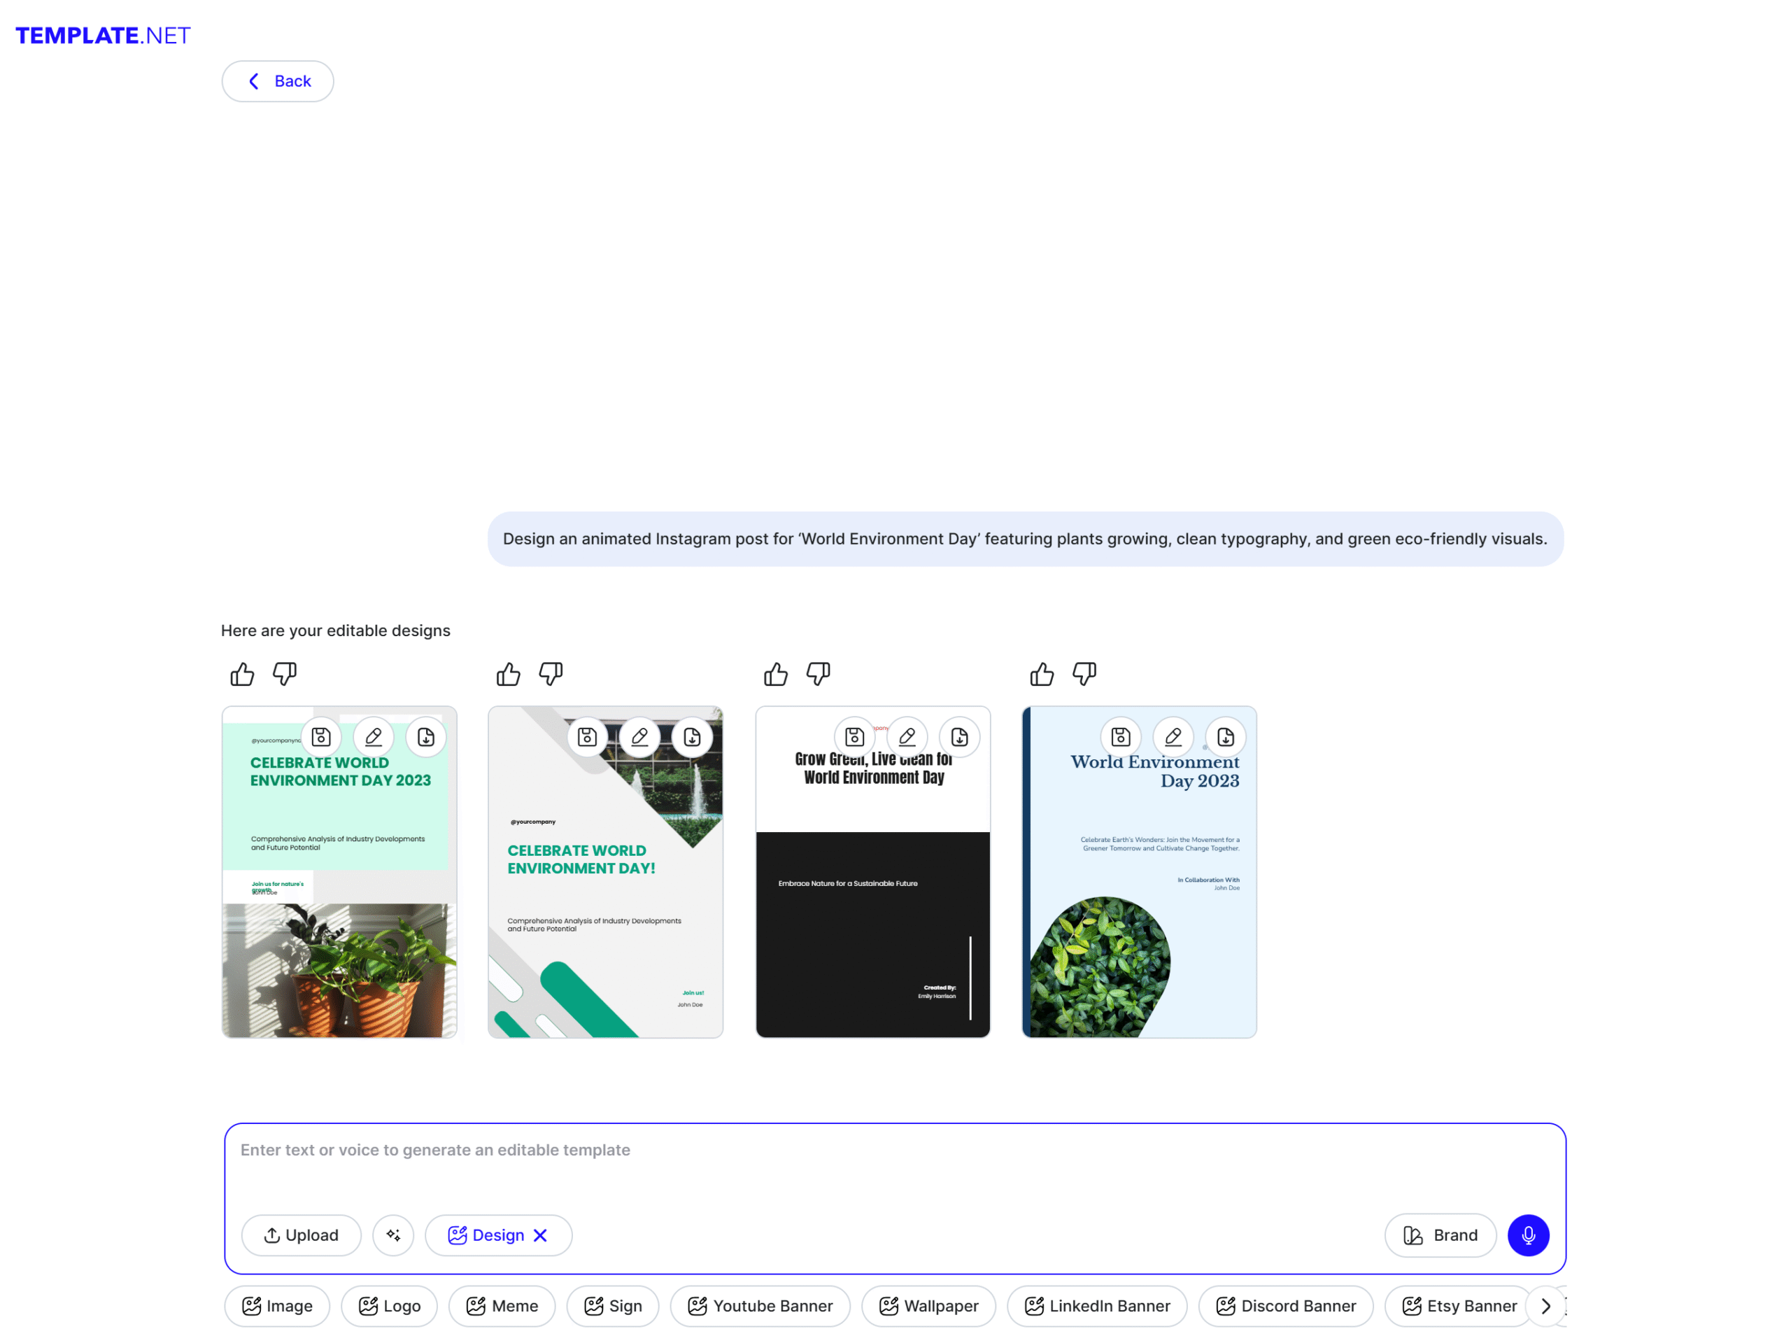Save the black Grow Green design

[854, 737]
